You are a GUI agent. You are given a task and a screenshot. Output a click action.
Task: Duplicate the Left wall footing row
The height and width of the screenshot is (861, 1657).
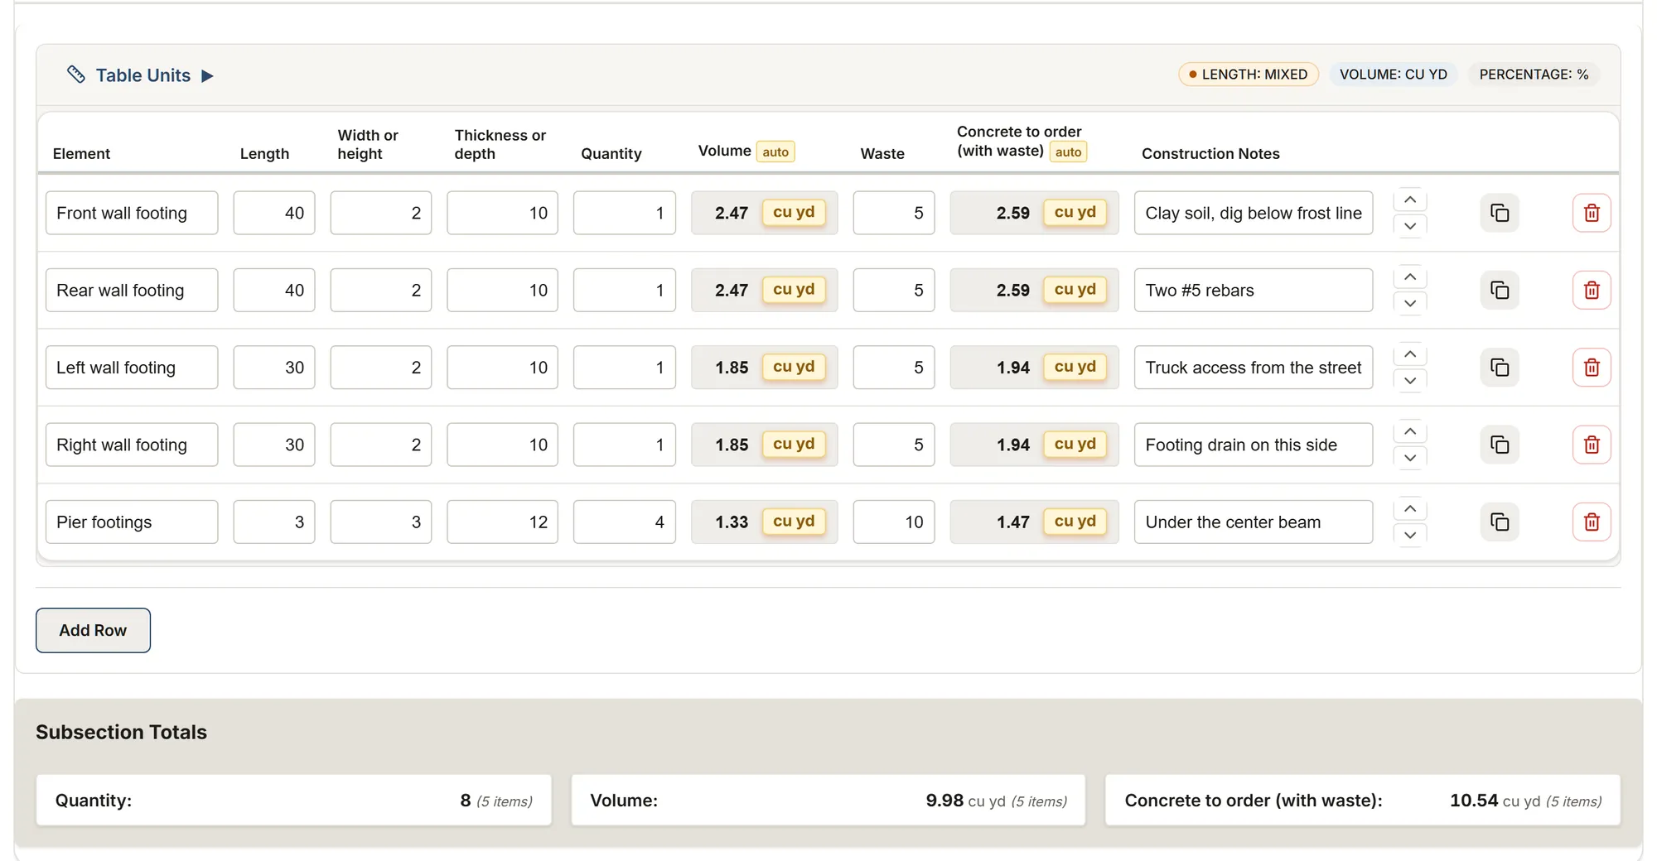1500,367
